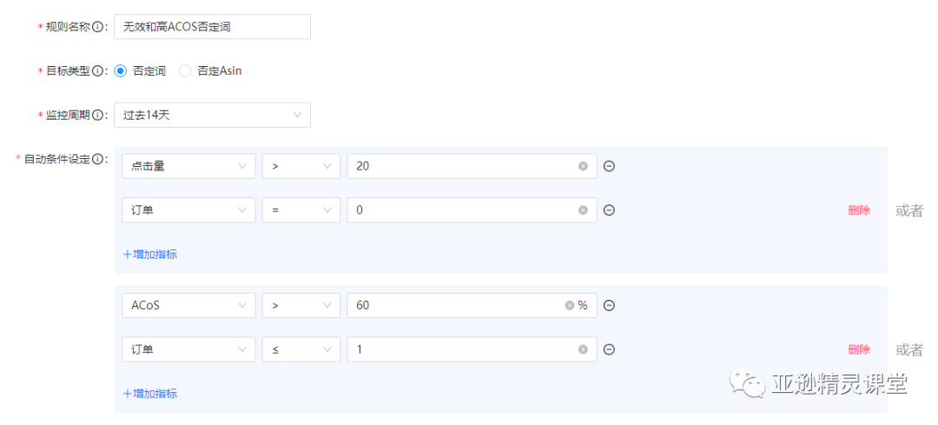The width and height of the screenshot is (938, 425).
Task: Clear the value 20 with its clear icon
Action: point(583,166)
